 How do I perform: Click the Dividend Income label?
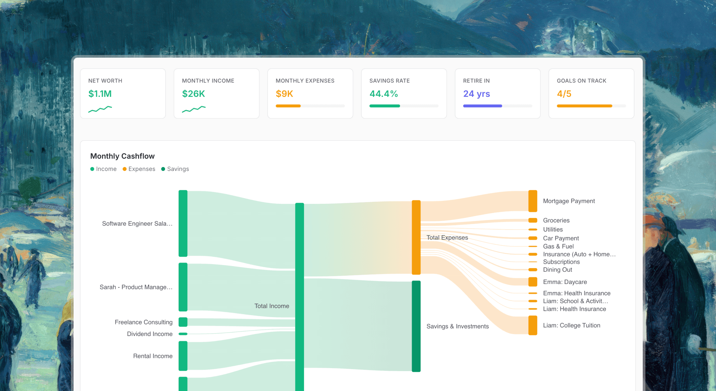coord(150,334)
